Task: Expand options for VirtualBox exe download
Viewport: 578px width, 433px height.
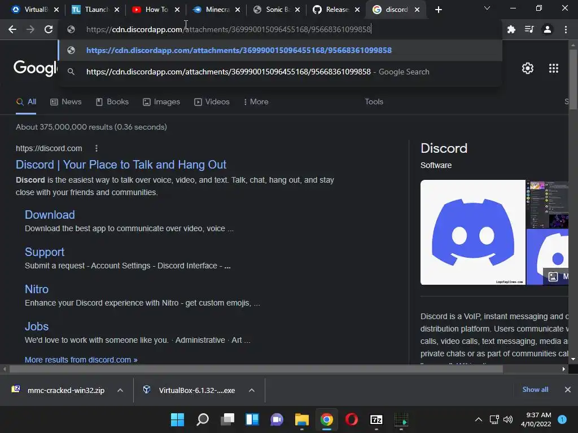Action: click(252, 390)
